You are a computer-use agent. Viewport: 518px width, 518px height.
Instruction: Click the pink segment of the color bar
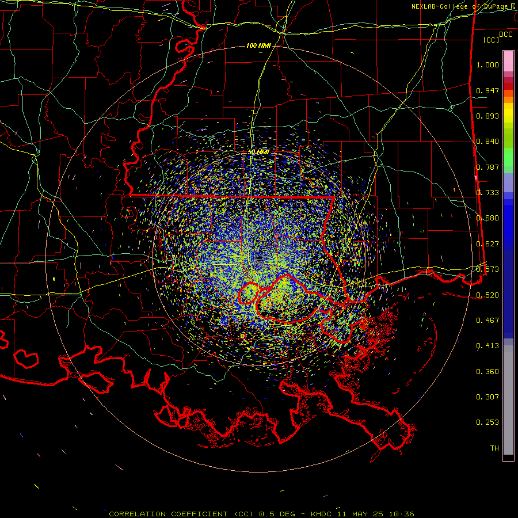508,61
